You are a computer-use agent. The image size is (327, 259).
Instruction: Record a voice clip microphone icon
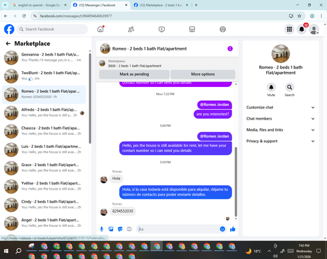(101, 229)
